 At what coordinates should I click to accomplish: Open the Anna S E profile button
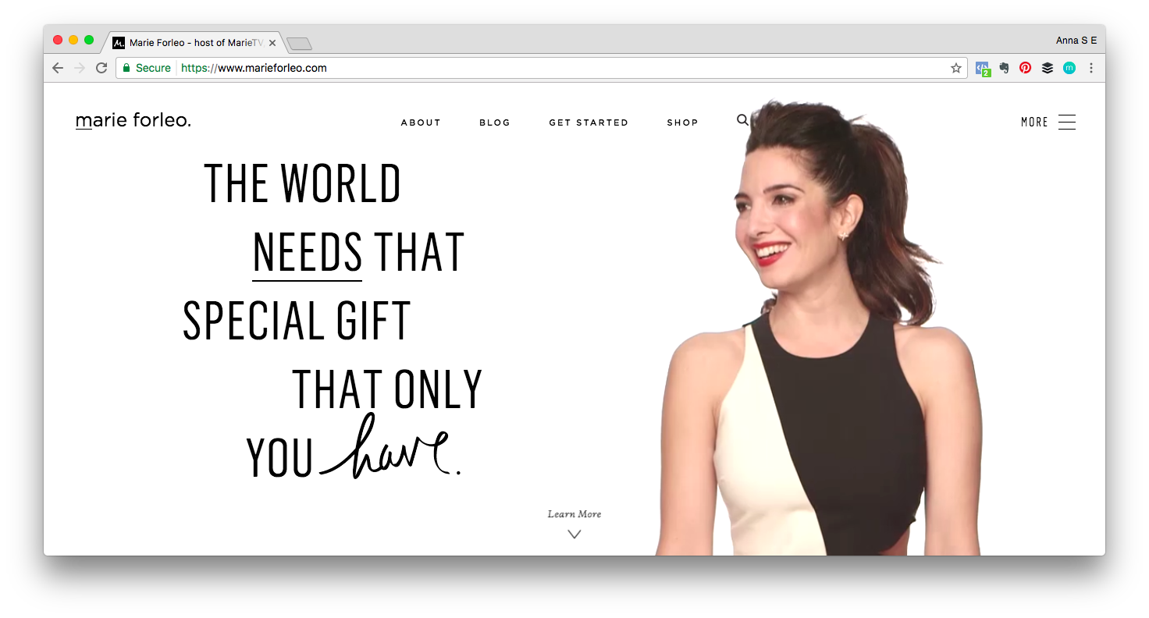tap(1076, 41)
